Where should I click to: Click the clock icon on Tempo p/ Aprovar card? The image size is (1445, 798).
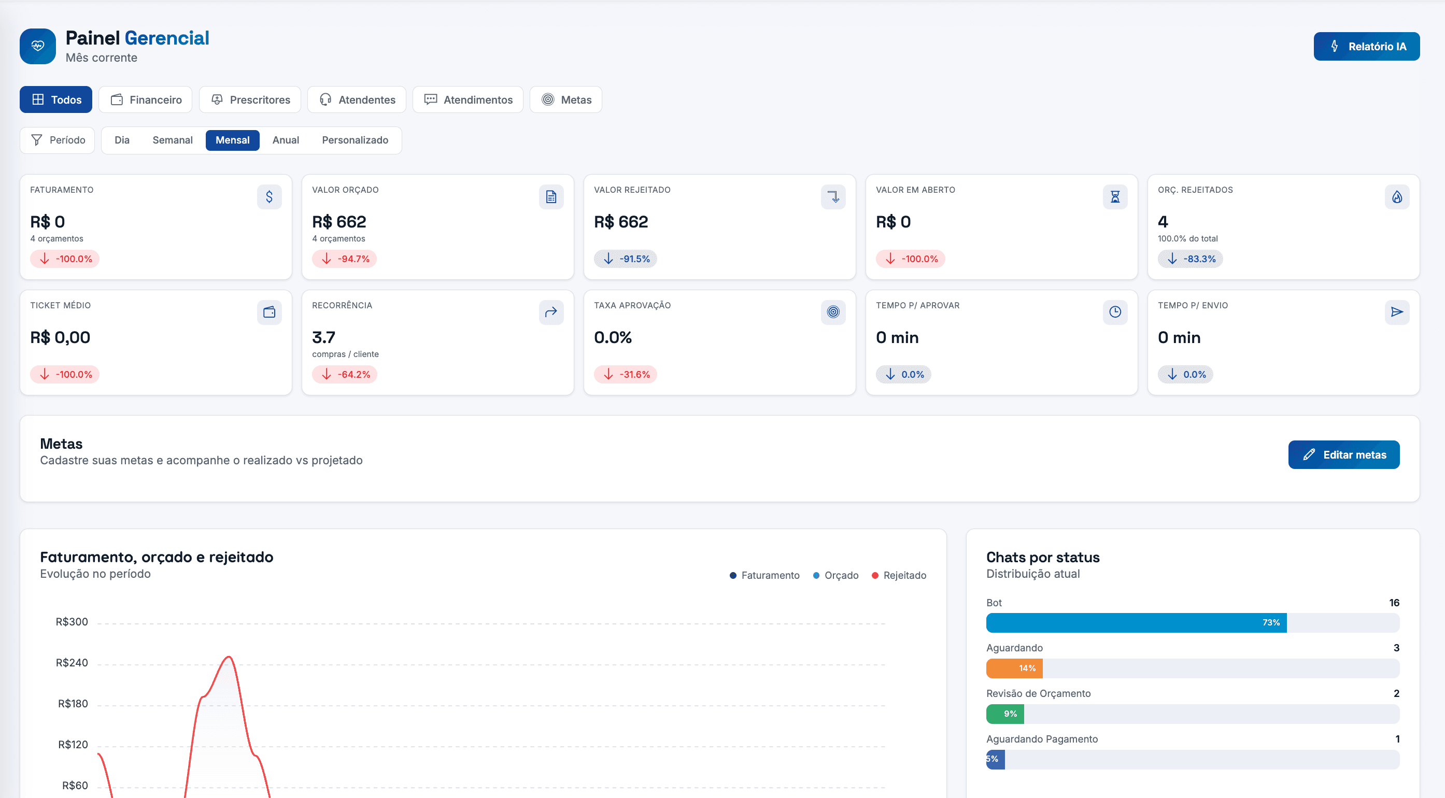[1115, 312]
